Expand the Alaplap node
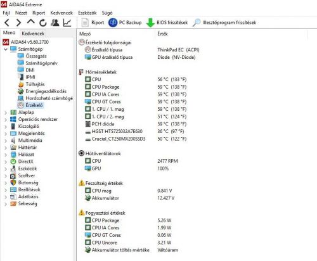Screen dimensions: 317x261 tap(6, 113)
